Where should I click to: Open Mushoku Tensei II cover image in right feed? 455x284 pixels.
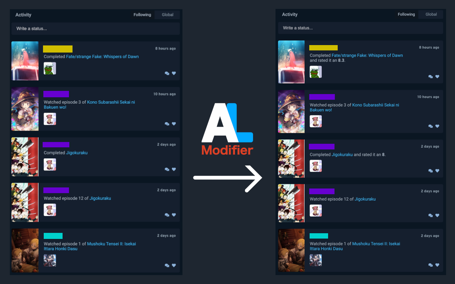[x=291, y=250]
